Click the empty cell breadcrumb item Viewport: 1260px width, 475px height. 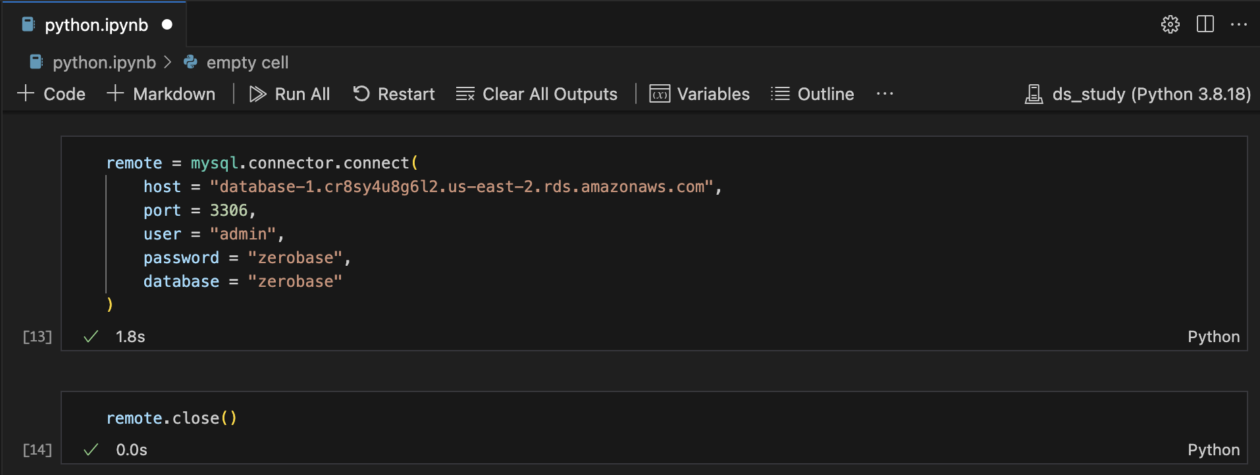pyautogui.click(x=247, y=63)
